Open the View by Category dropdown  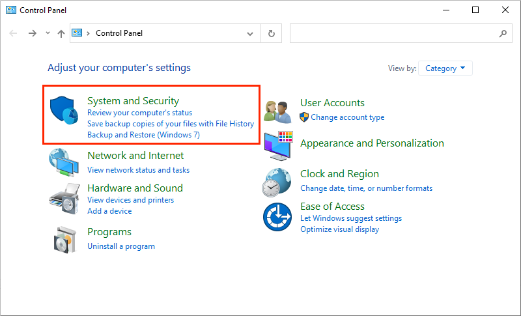[445, 68]
